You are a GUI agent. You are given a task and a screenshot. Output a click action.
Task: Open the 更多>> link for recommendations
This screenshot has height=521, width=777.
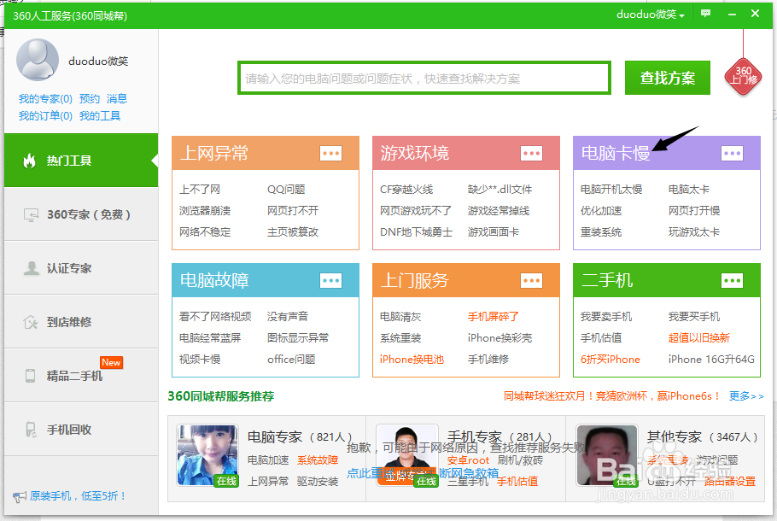click(745, 396)
